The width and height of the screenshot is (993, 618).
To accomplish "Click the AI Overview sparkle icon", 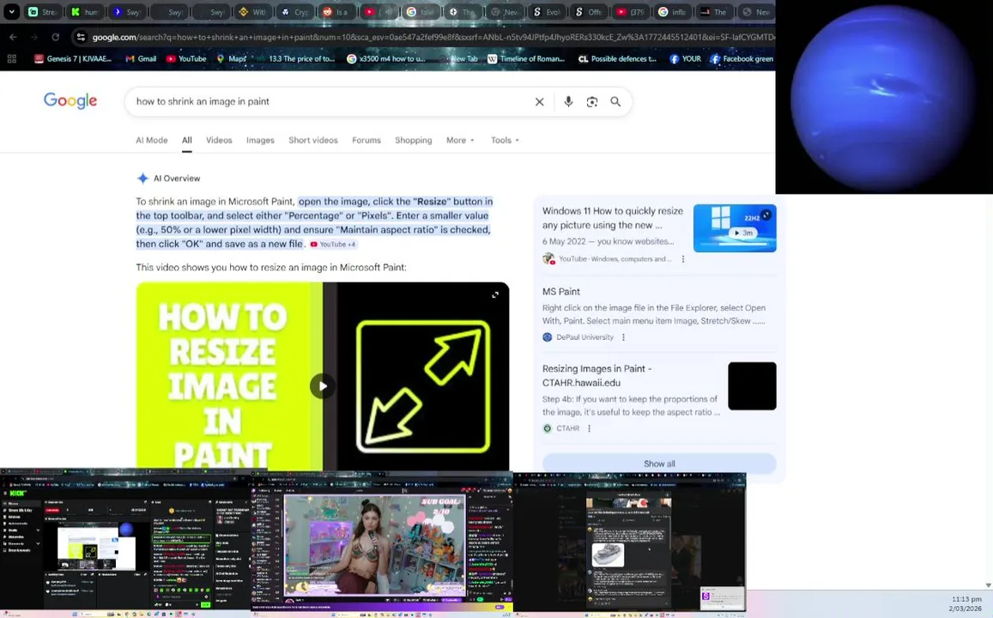I will click(x=143, y=179).
